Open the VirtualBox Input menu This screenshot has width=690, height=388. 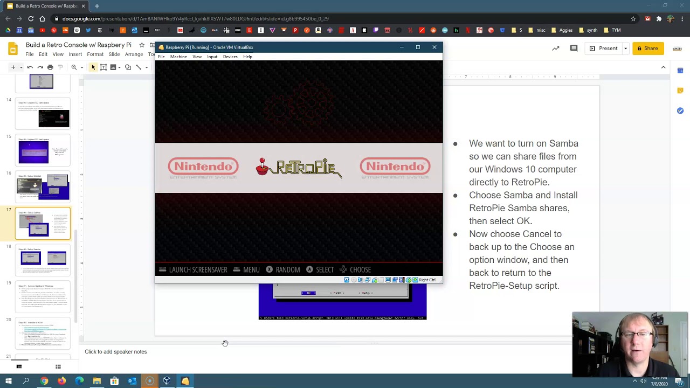click(x=212, y=57)
